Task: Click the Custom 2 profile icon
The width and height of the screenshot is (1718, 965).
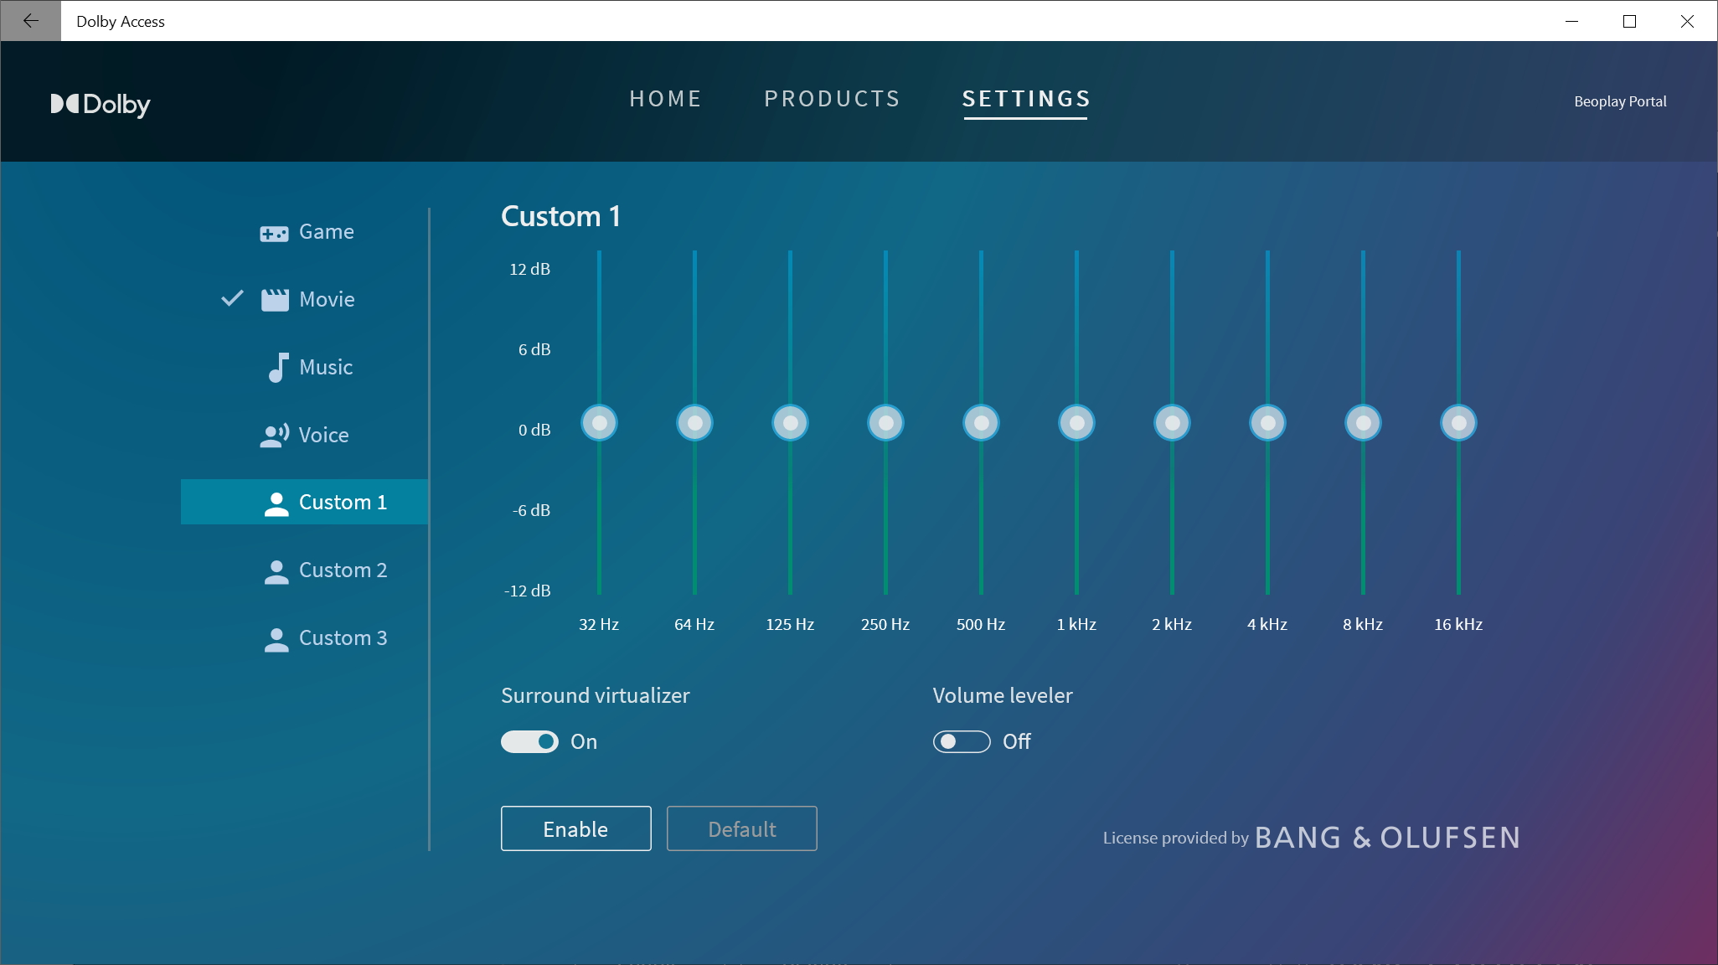Action: tap(276, 571)
